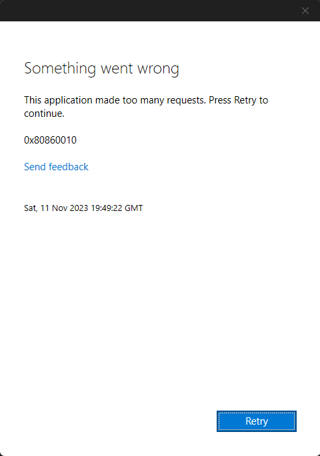
Task: Activate the blue Retry button
Action: pos(257,421)
